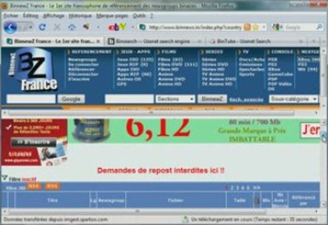Click the URL address bar field
This screenshot has width=328, height=225.
pyautogui.click(x=195, y=27)
